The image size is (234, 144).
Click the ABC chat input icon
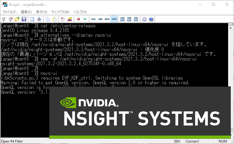coord(70,19)
